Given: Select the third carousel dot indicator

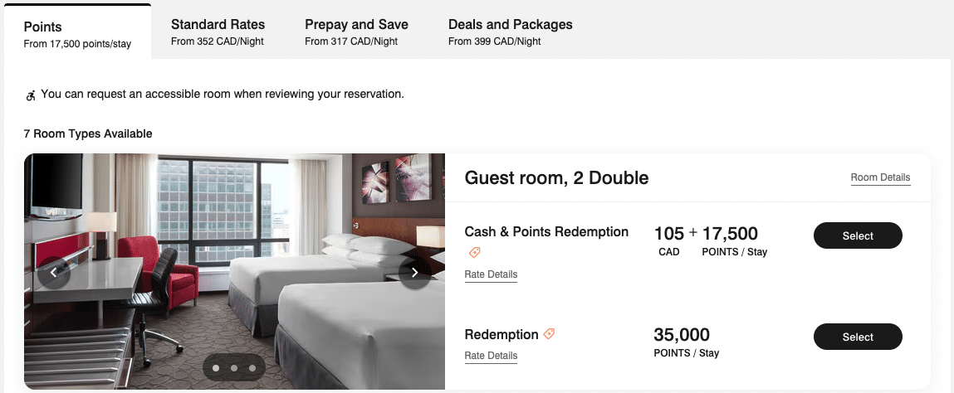Looking at the screenshot, I should 252,367.
